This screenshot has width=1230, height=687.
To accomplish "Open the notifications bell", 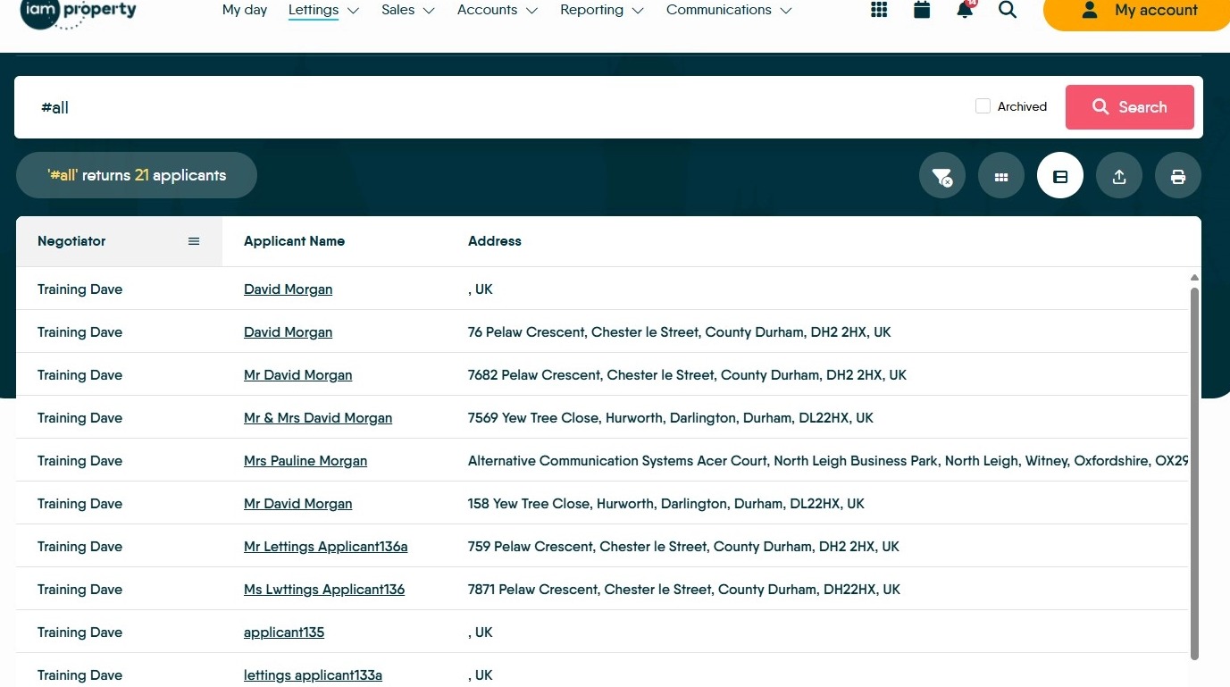I will 965,10.
